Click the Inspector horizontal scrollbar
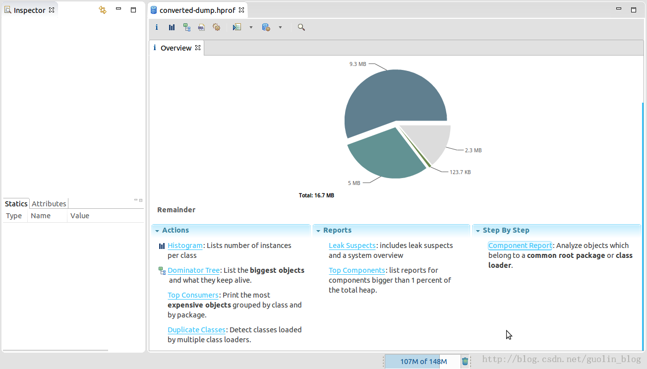Image resolution: width=647 pixels, height=369 pixels. pos(56,350)
